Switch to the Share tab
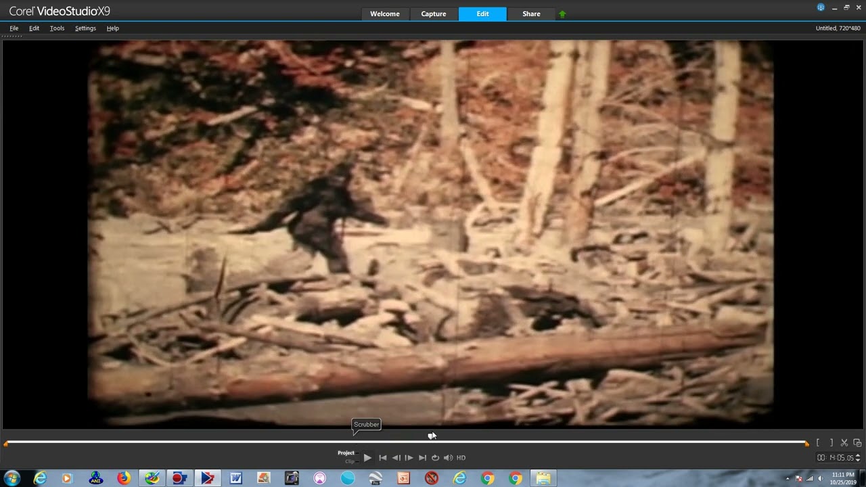Image resolution: width=866 pixels, height=487 pixels. pyautogui.click(x=531, y=14)
